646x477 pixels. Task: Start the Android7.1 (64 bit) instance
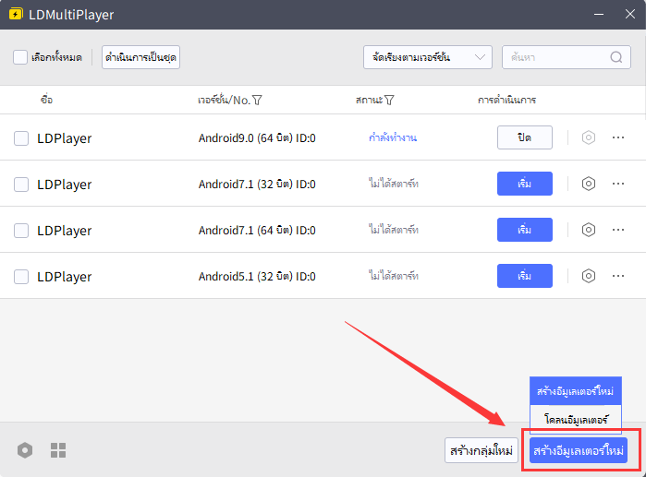(524, 230)
